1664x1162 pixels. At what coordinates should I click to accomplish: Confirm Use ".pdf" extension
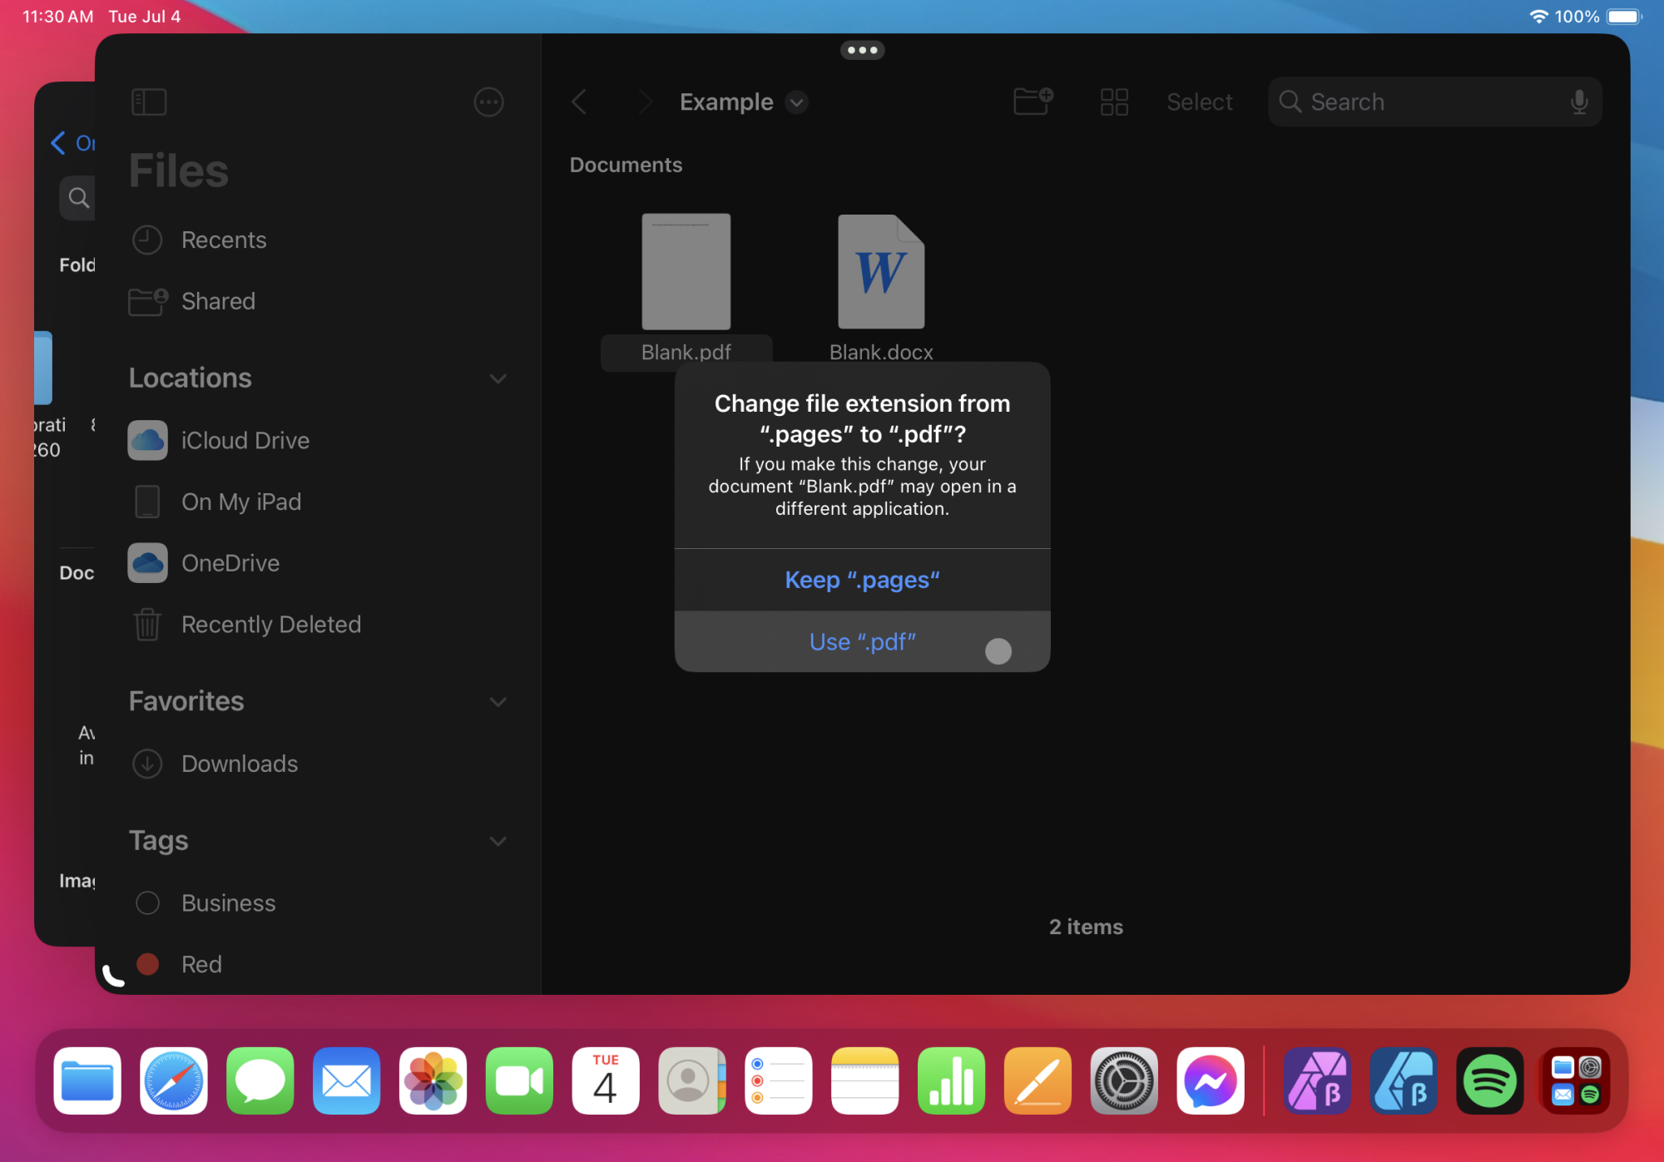862,641
